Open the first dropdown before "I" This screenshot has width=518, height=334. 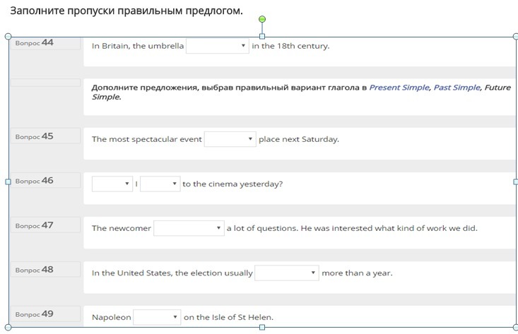112,184
